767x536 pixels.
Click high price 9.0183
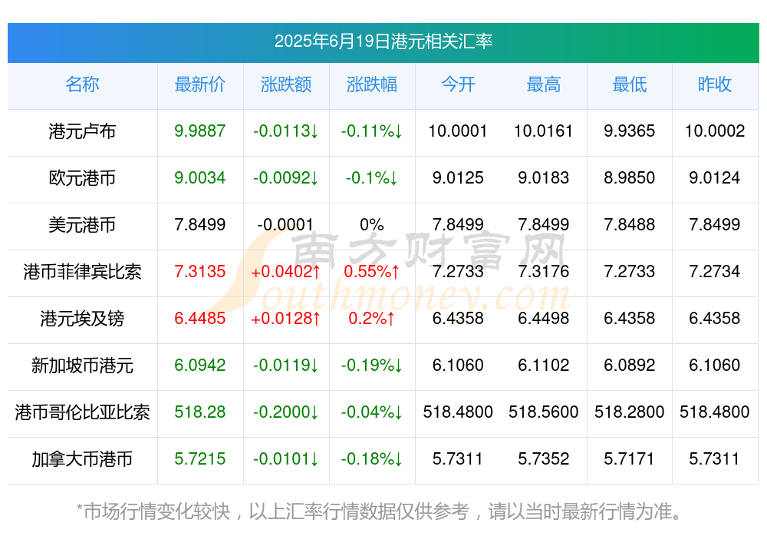tap(544, 178)
